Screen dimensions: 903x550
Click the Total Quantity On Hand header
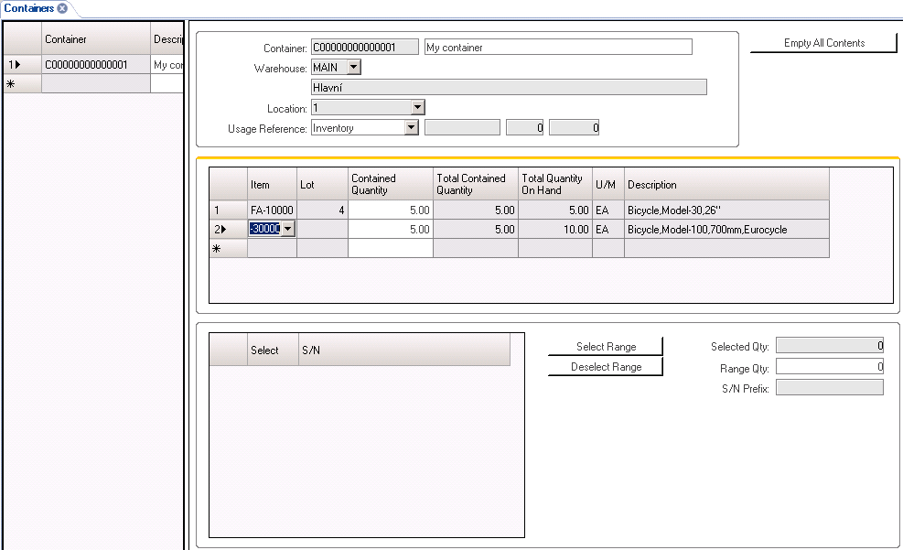point(555,184)
